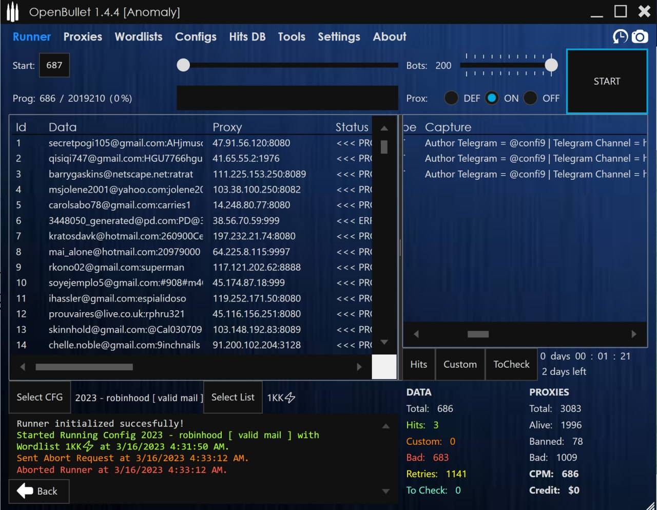
Task: Click the Status column header
Action: pos(352,127)
